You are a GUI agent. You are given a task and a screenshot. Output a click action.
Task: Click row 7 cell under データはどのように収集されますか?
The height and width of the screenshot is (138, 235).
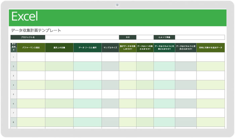(x=164, y=113)
